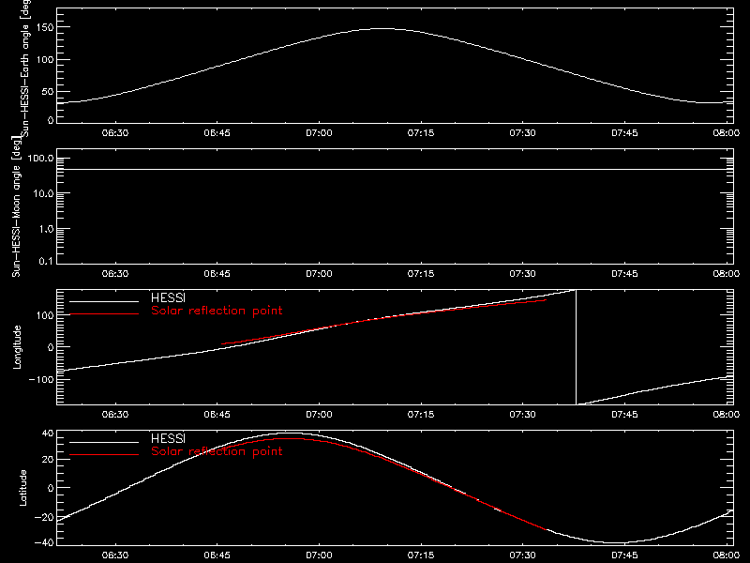Select Solar reflection point legend in Latitude plot
This screenshot has width=750, height=563.
point(217,451)
